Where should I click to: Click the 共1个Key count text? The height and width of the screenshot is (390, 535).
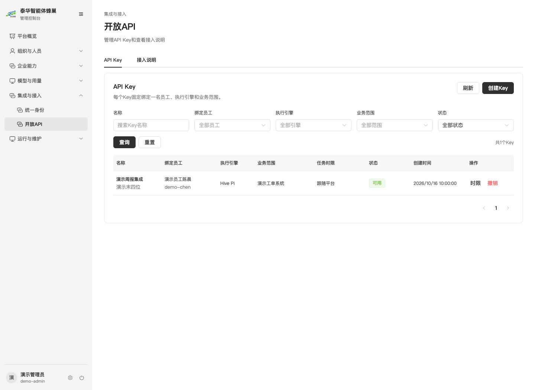click(x=505, y=143)
